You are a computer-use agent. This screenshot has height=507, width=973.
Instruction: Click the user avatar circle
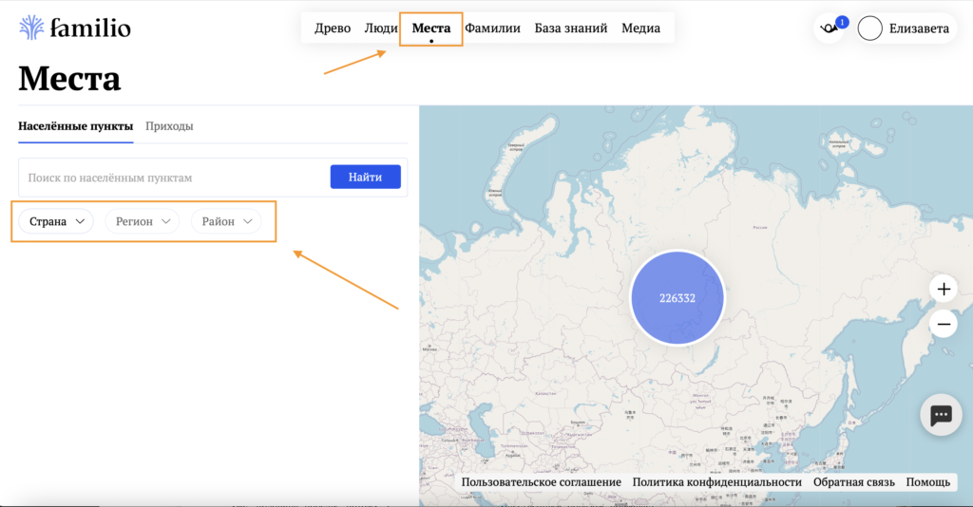(870, 28)
